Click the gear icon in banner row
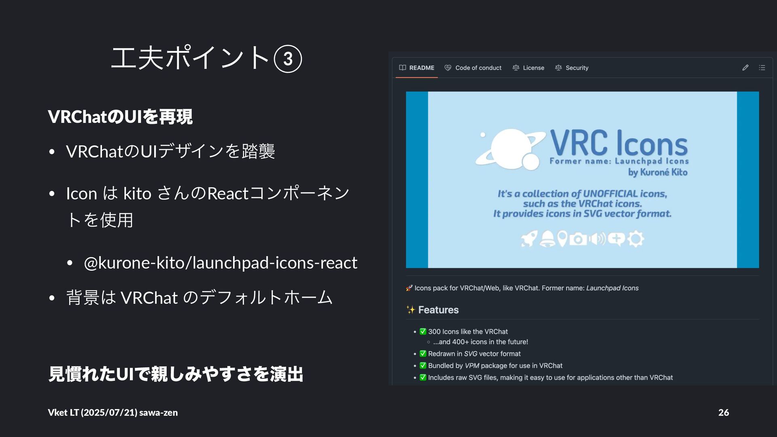 click(x=635, y=239)
